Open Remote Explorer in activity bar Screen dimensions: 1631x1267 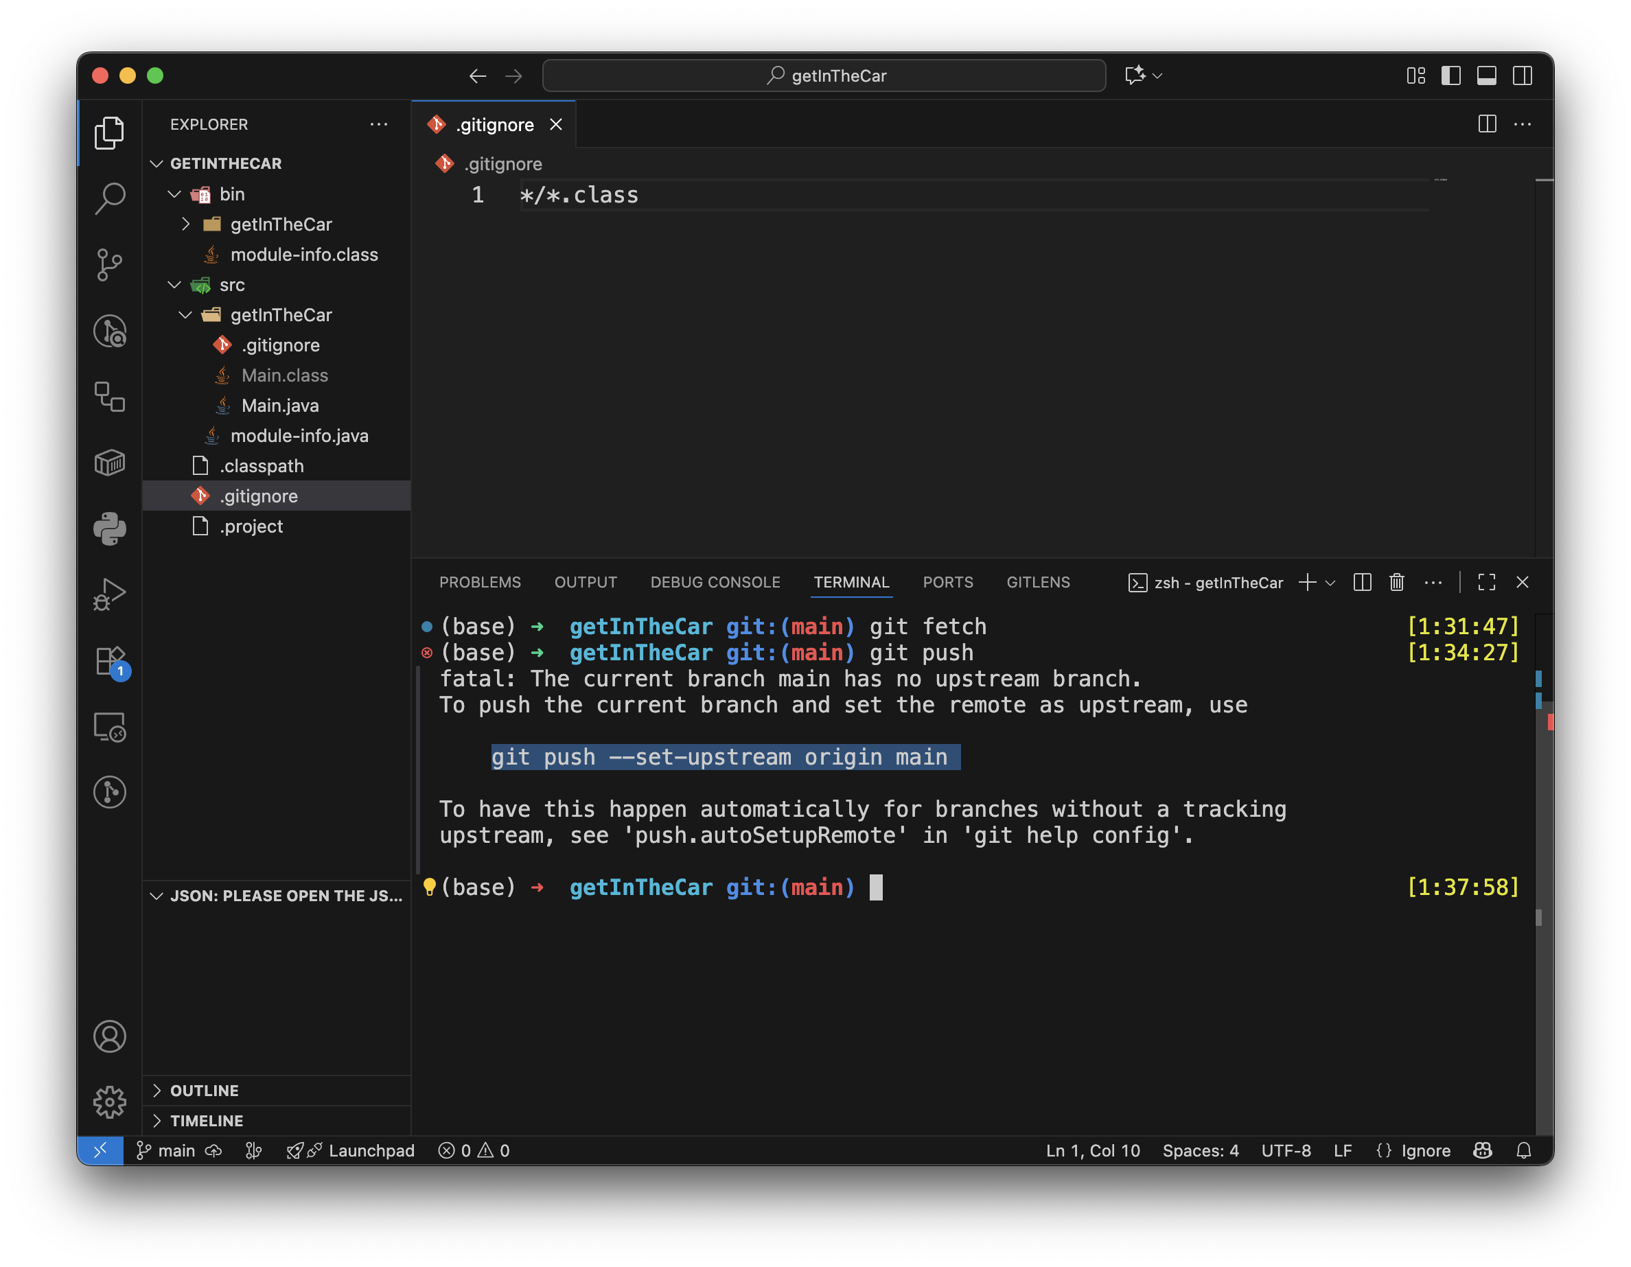110,728
